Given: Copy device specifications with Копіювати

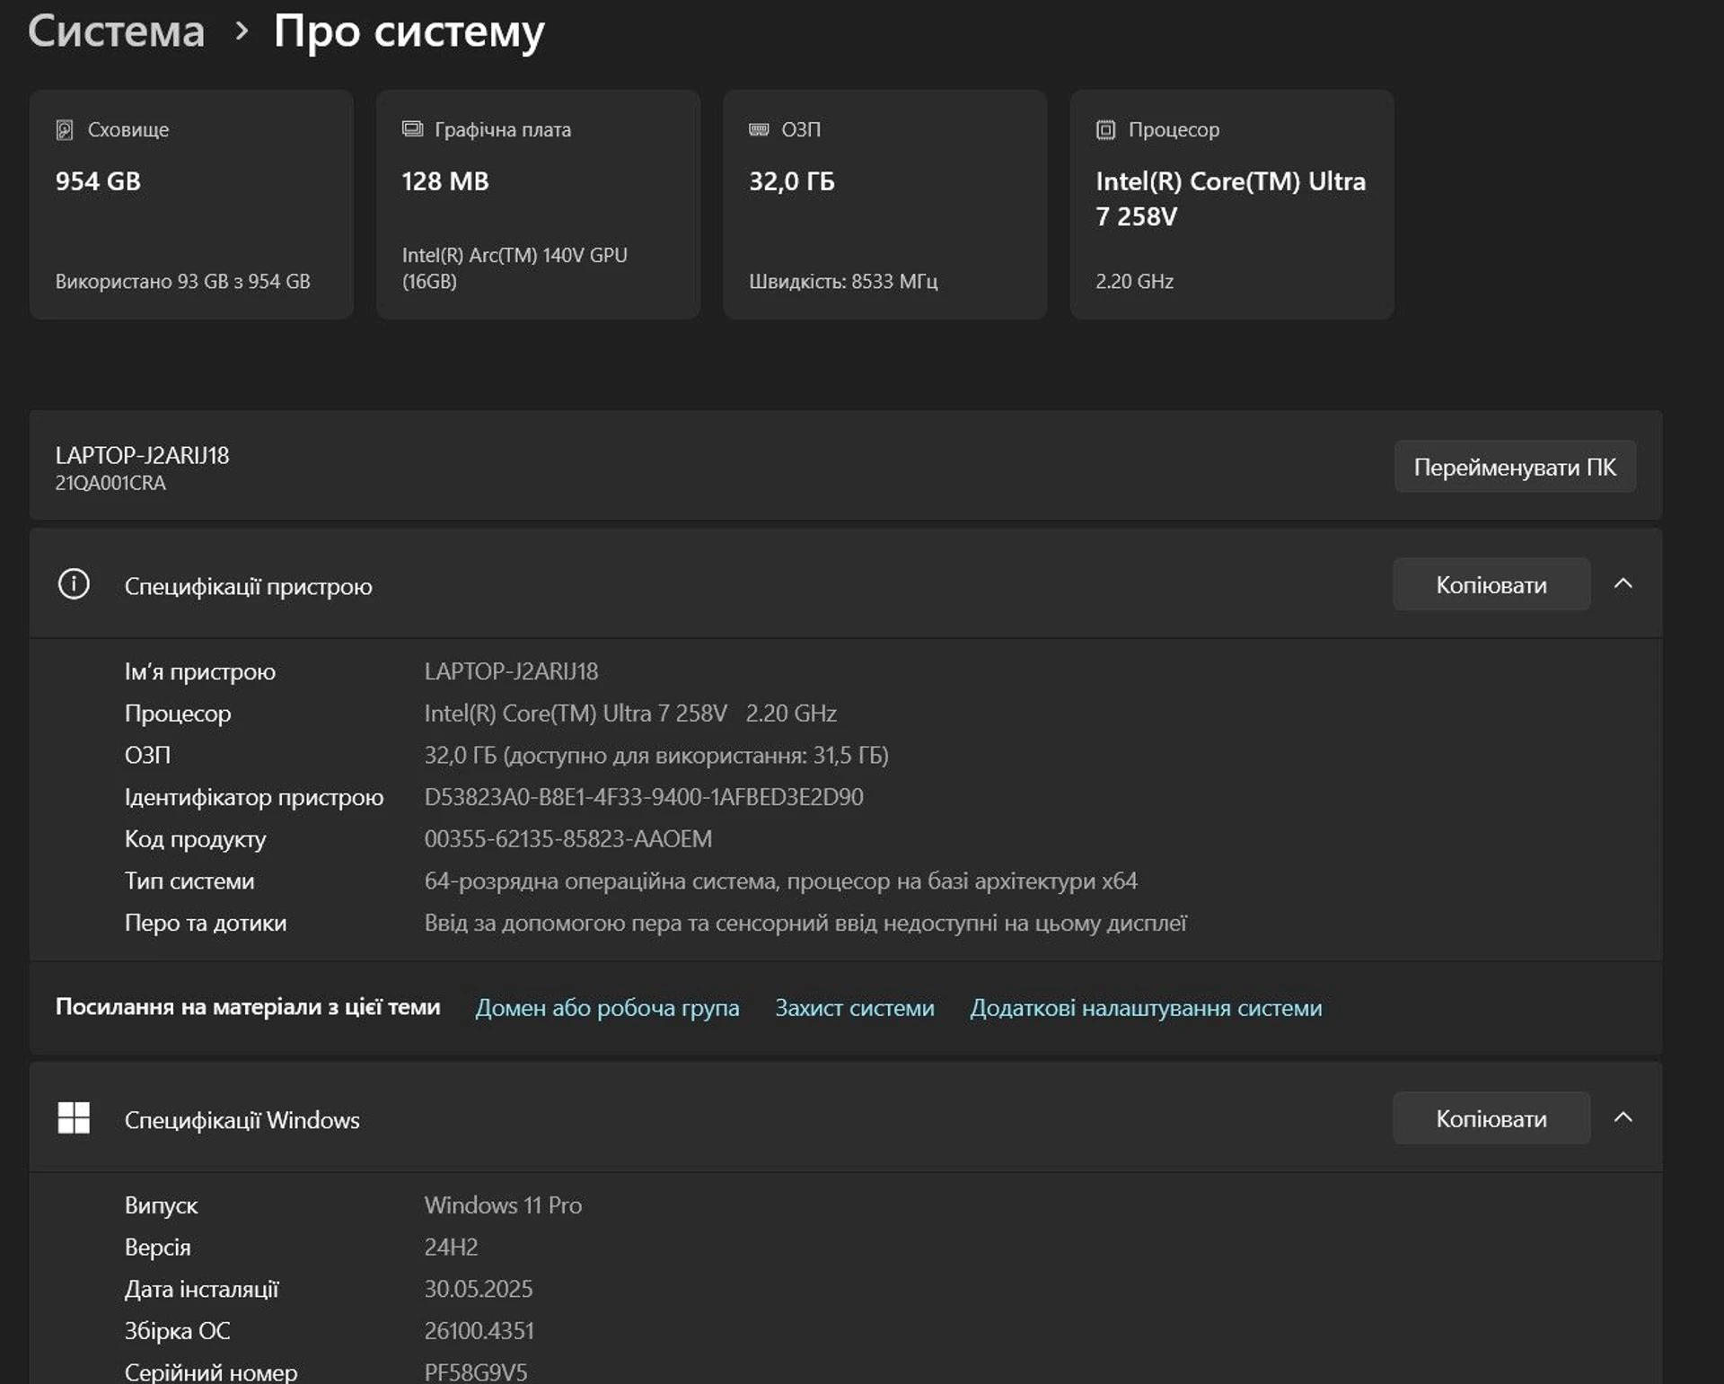Looking at the screenshot, I should tap(1491, 584).
